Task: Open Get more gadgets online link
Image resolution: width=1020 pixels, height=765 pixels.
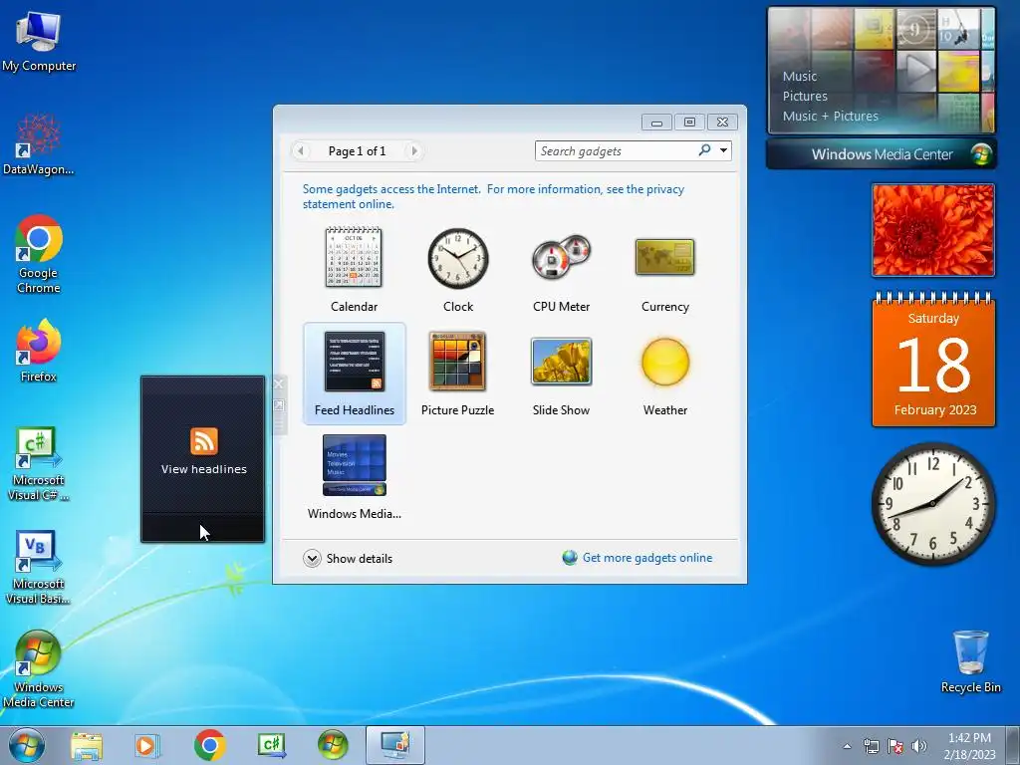Action: [x=647, y=558]
